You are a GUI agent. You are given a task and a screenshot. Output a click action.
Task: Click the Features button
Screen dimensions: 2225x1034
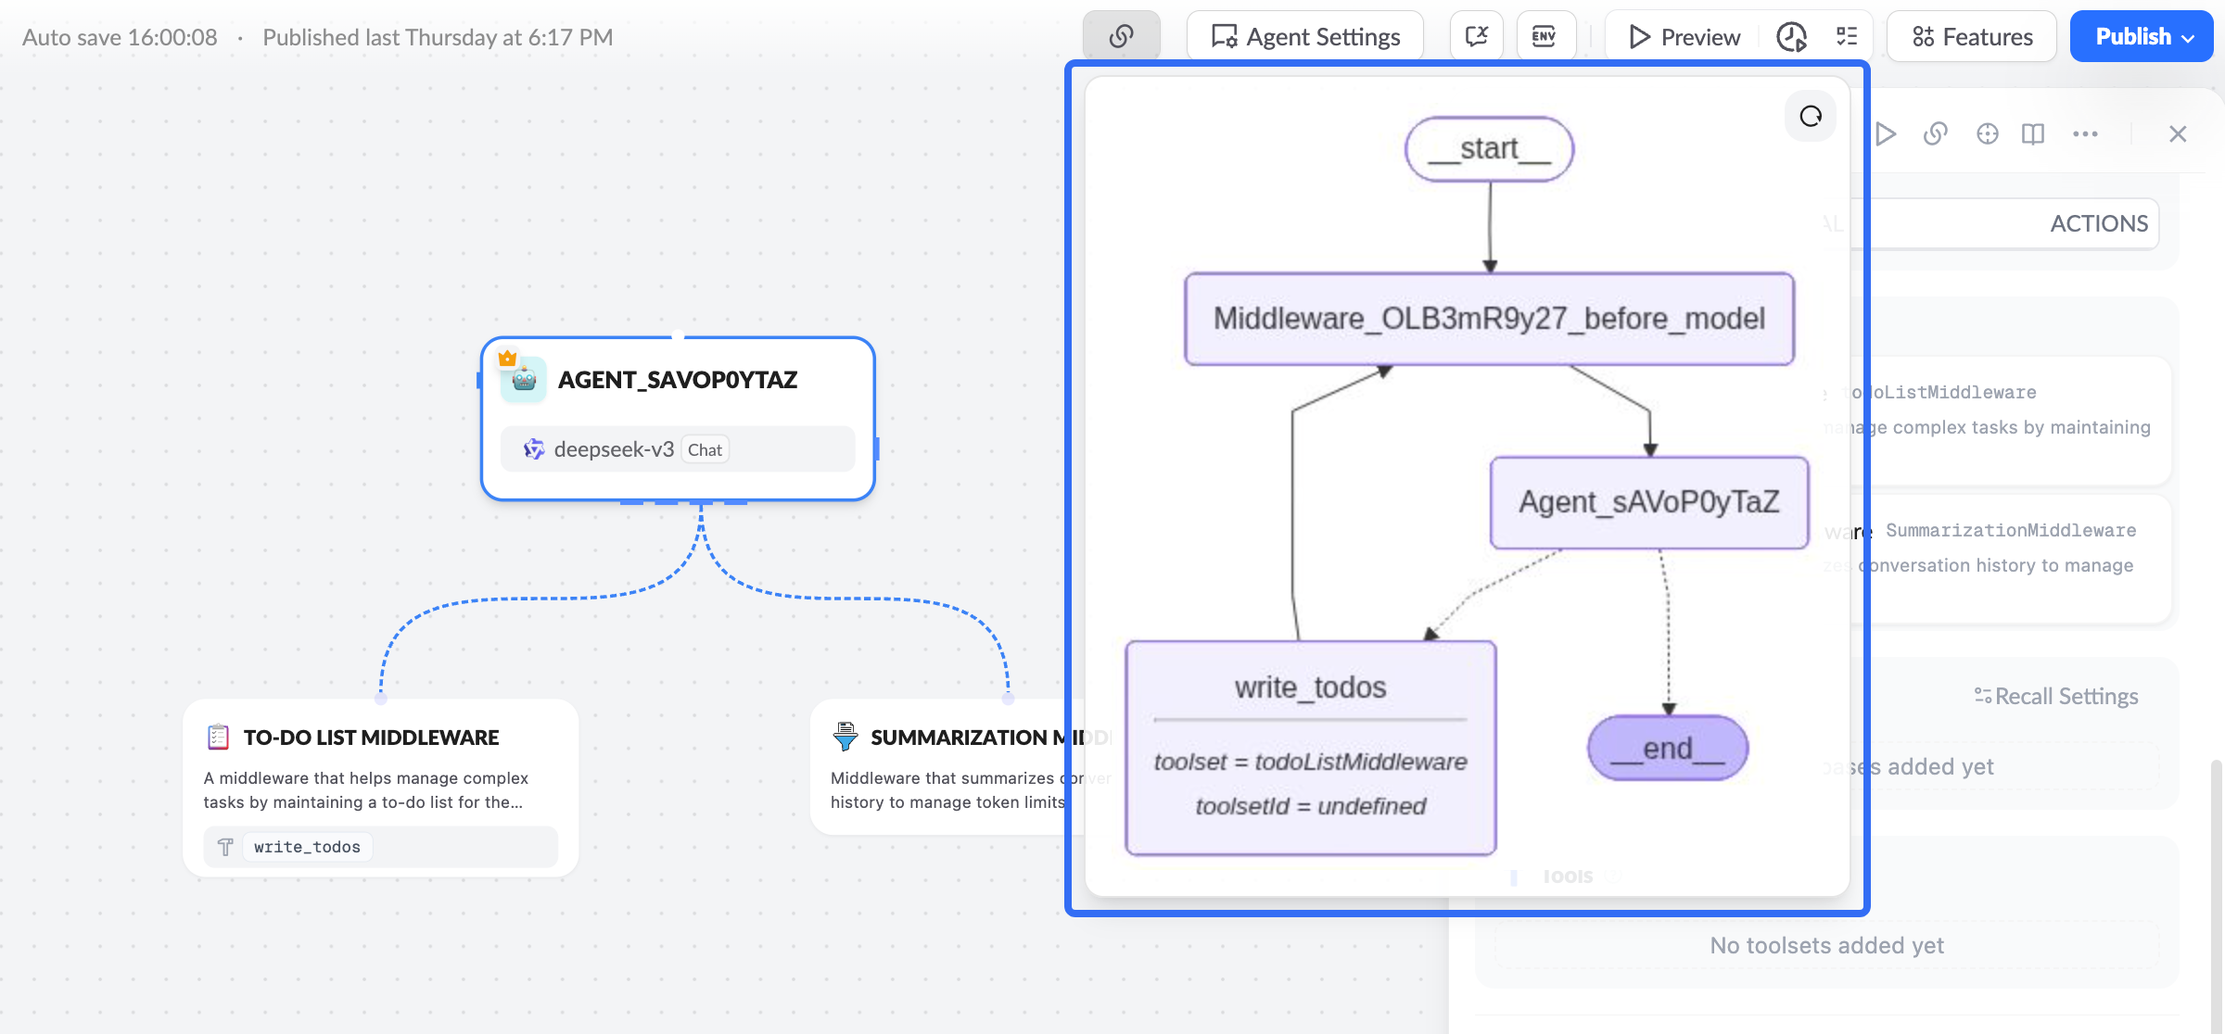[1971, 36]
